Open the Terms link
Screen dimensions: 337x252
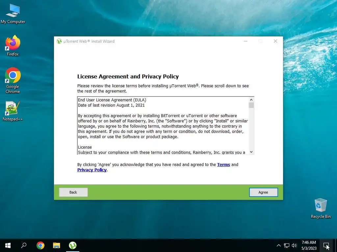[223, 165]
